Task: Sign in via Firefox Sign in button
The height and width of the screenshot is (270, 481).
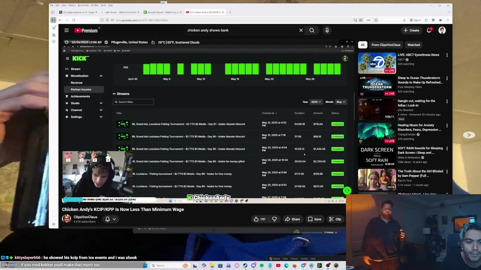Action: (x=415, y=20)
